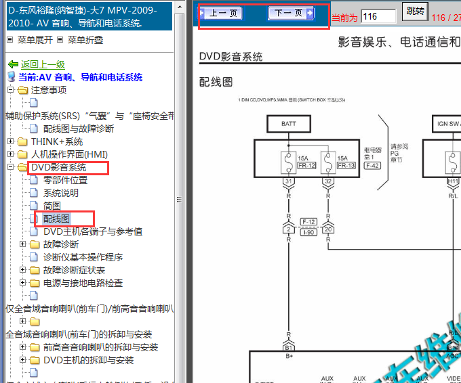Select 故障诊断症状表 tree item
This screenshot has width=461, height=383.
(x=74, y=270)
